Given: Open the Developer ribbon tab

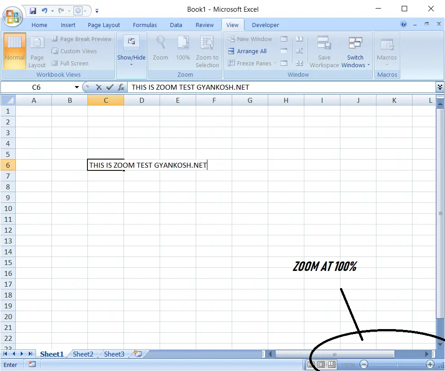Looking at the screenshot, I should [x=266, y=25].
